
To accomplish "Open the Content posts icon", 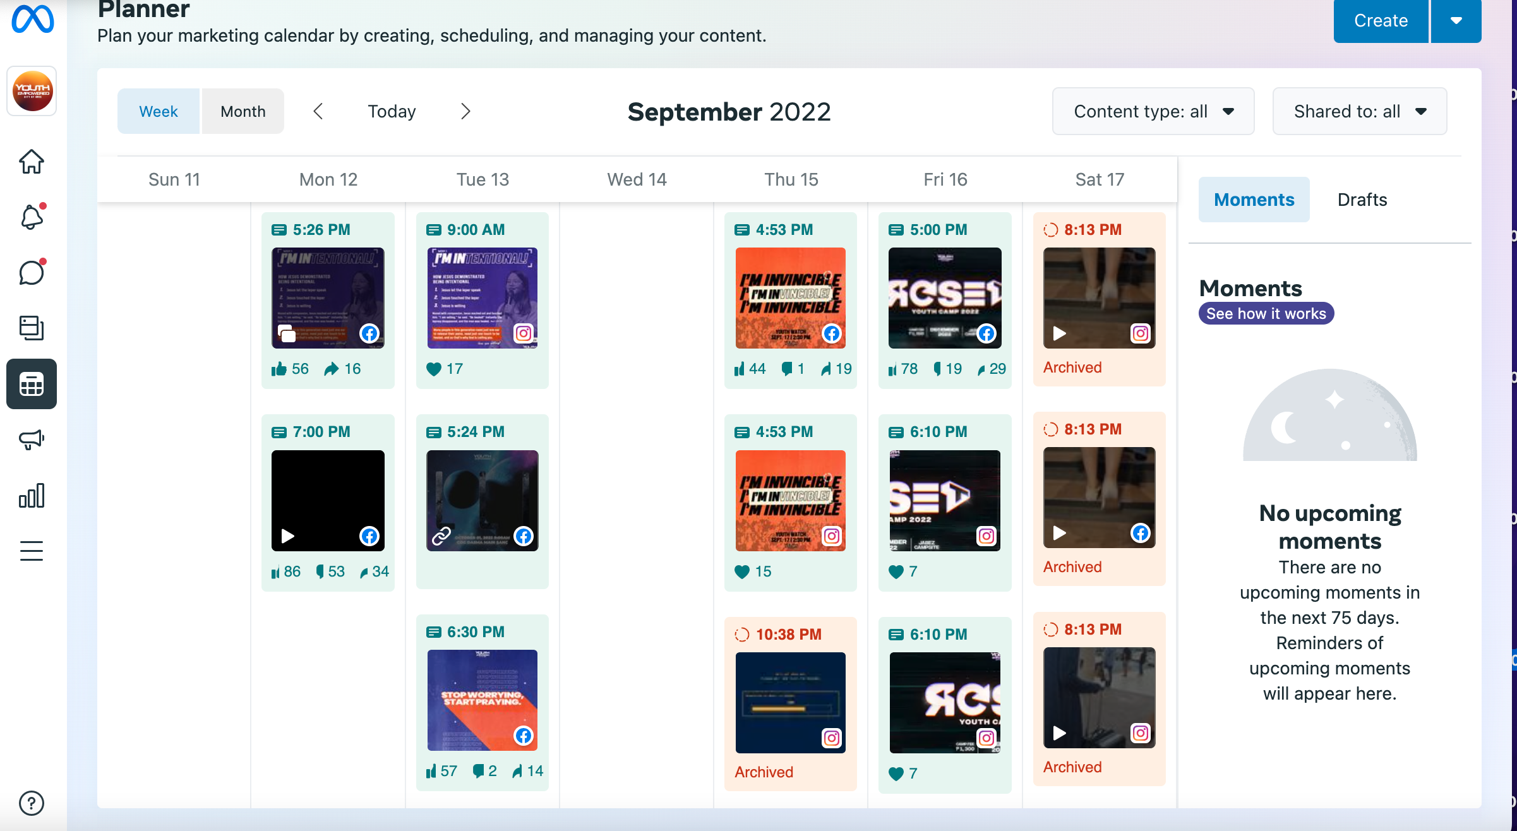I will point(32,328).
